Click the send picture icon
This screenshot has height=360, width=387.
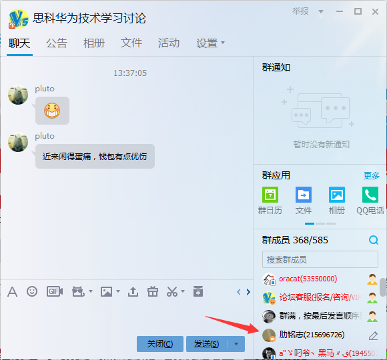click(x=106, y=292)
